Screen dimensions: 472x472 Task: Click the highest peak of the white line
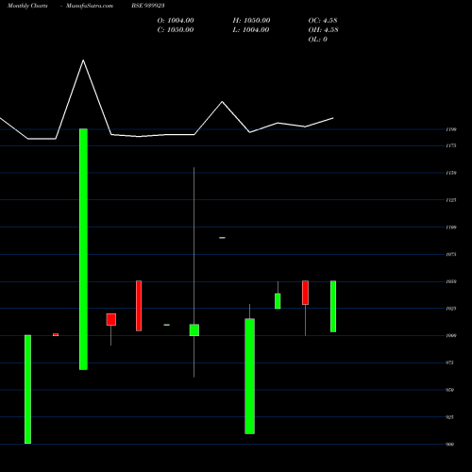(x=83, y=60)
